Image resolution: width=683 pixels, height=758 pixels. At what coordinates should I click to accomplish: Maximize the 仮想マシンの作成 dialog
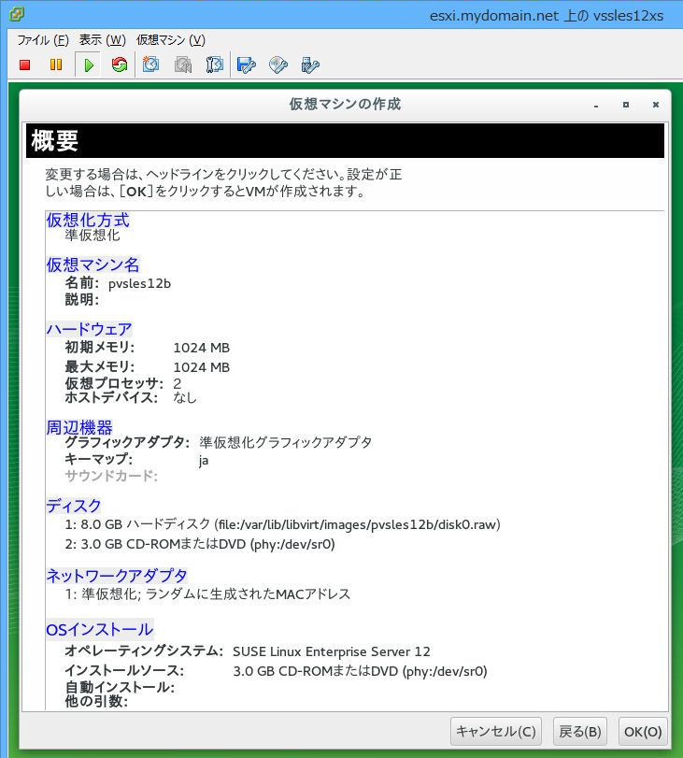(x=626, y=105)
